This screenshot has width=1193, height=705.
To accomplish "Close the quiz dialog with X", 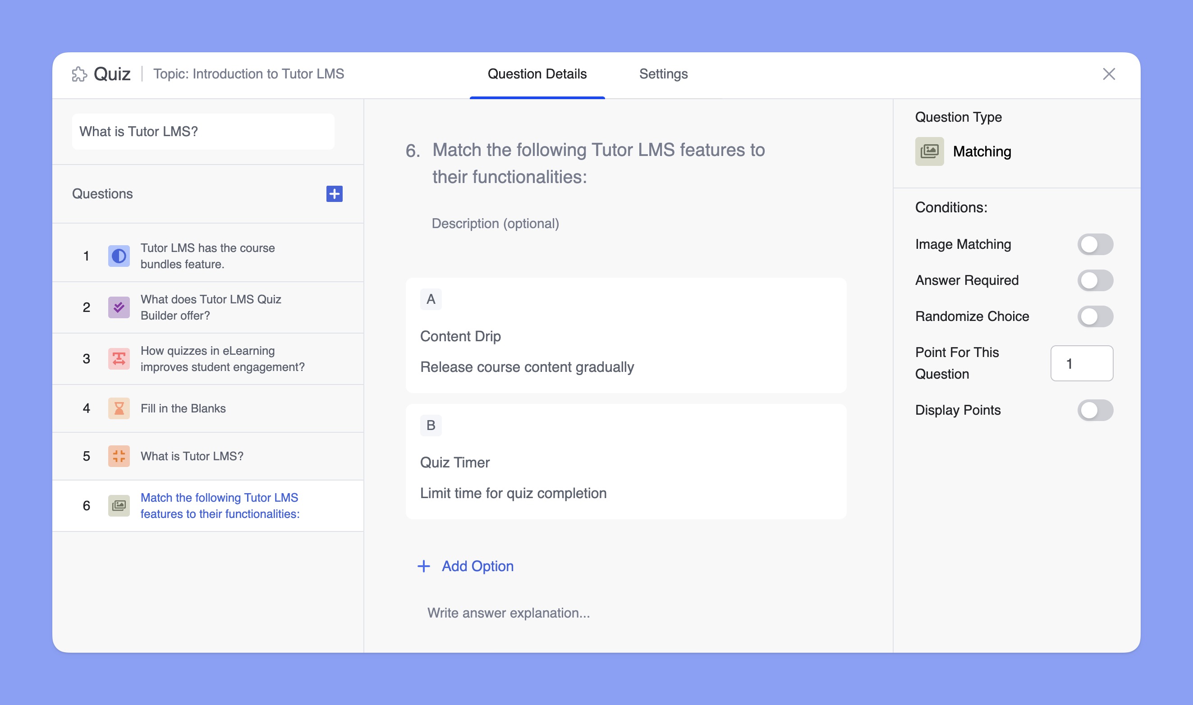I will click(x=1109, y=74).
